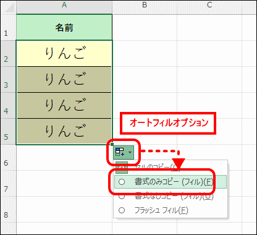The height and width of the screenshot is (235, 257).
Task: Click the green fill handle square
Action: [x=112, y=144]
